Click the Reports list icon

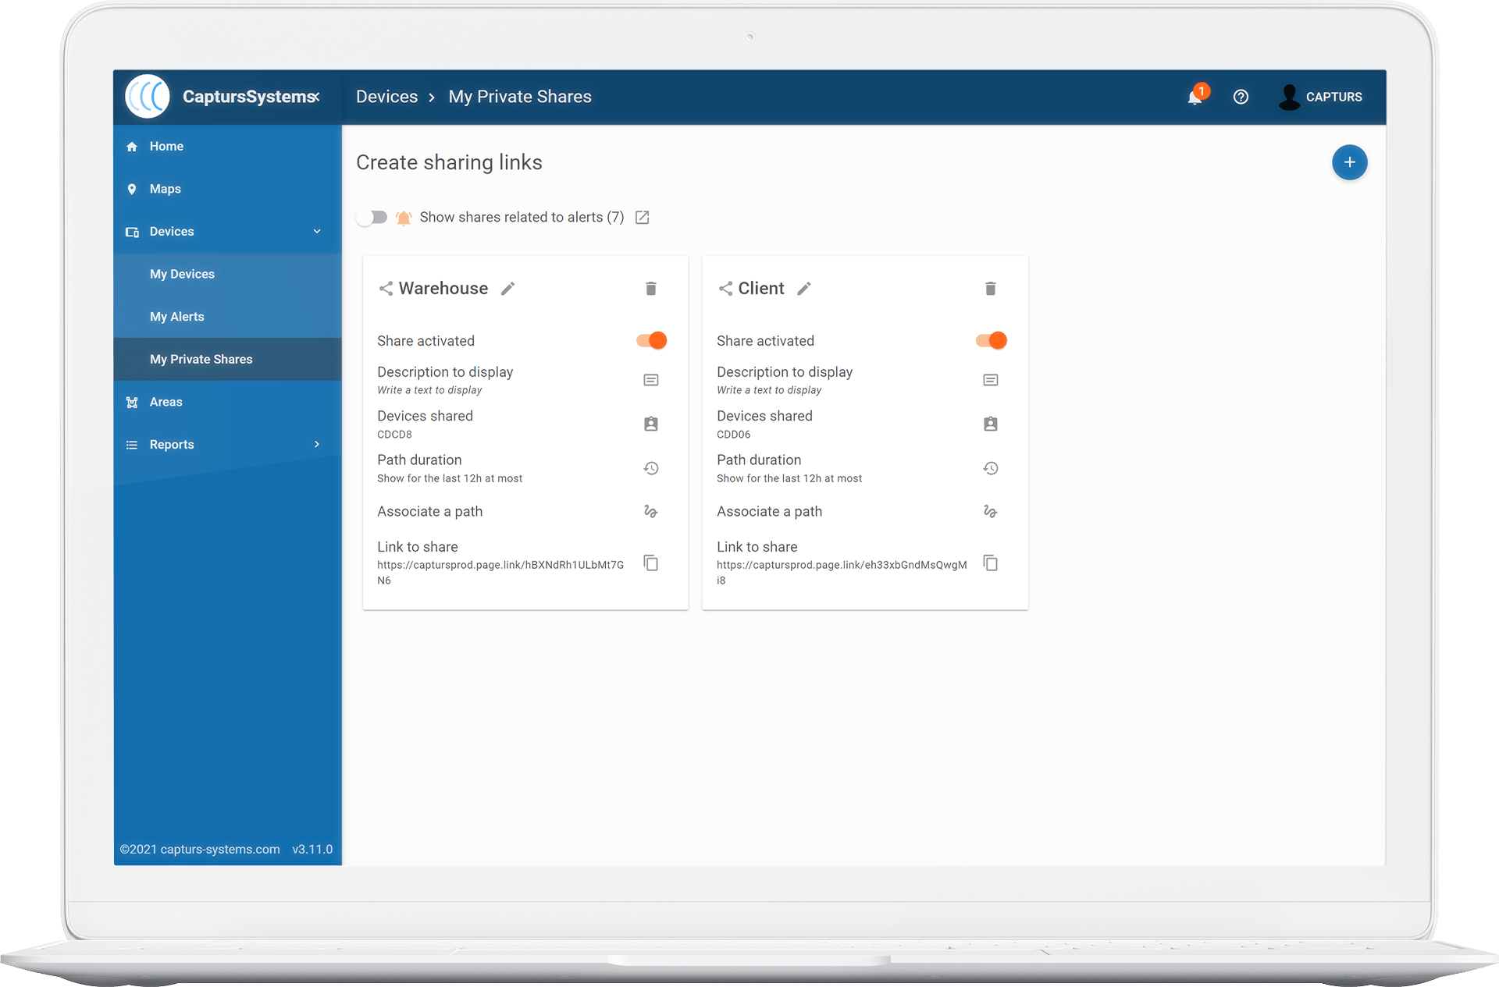click(x=132, y=445)
